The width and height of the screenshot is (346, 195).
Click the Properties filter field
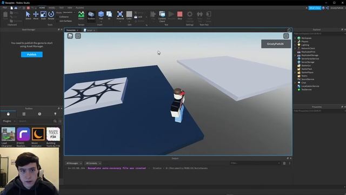click(x=319, y=110)
